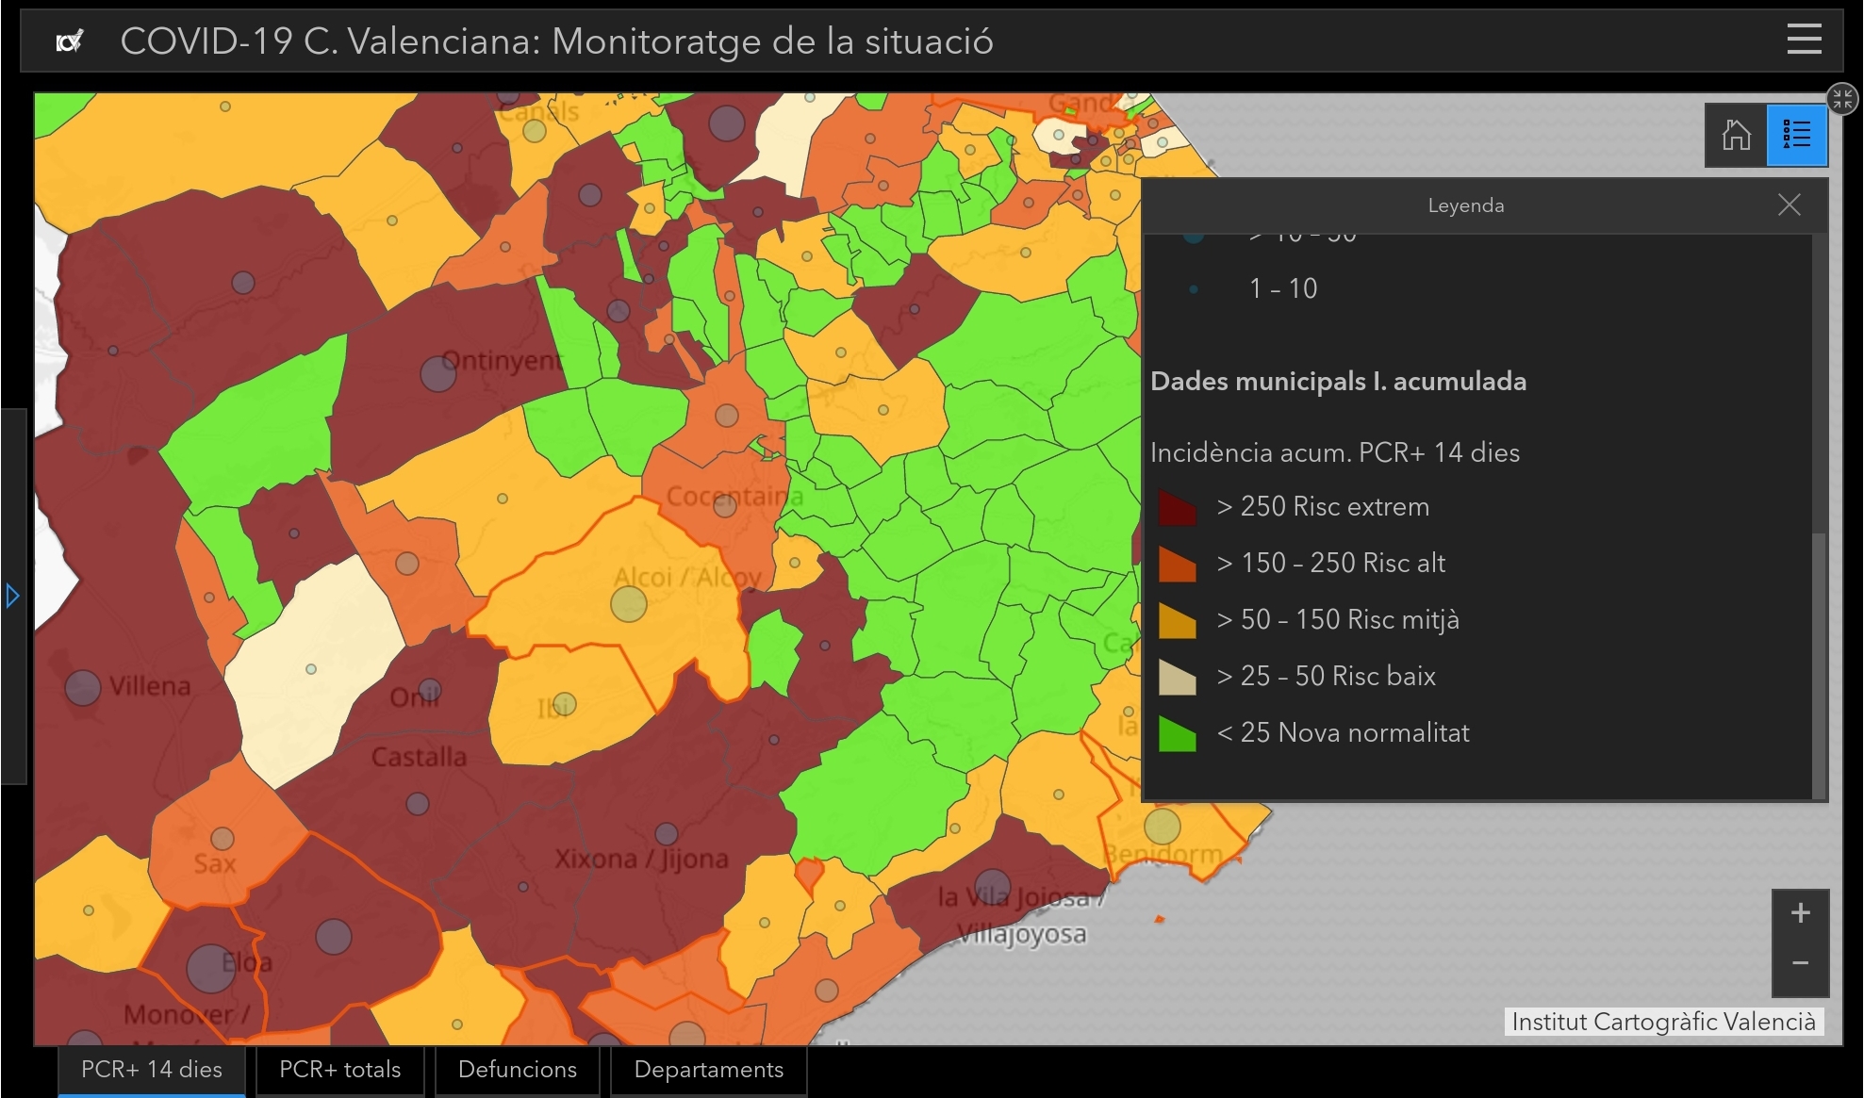Click the Nova normalitat green swatch
The height and width of the screenshot is (1098, 1864).
(1177, 734)
